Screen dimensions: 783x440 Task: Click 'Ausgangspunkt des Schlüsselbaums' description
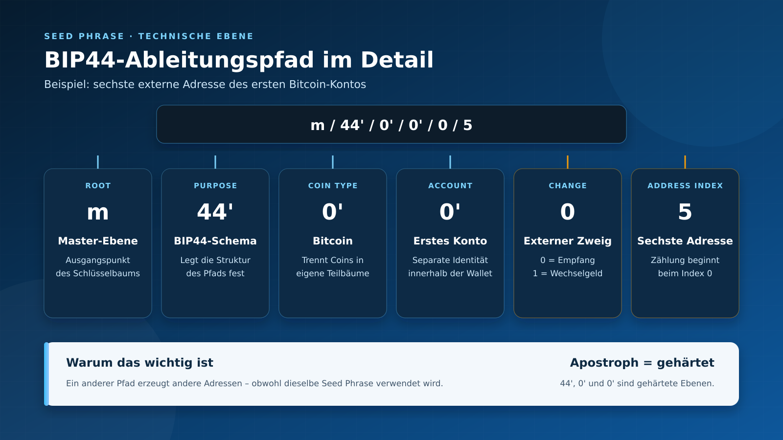click(x=98, y=267)
